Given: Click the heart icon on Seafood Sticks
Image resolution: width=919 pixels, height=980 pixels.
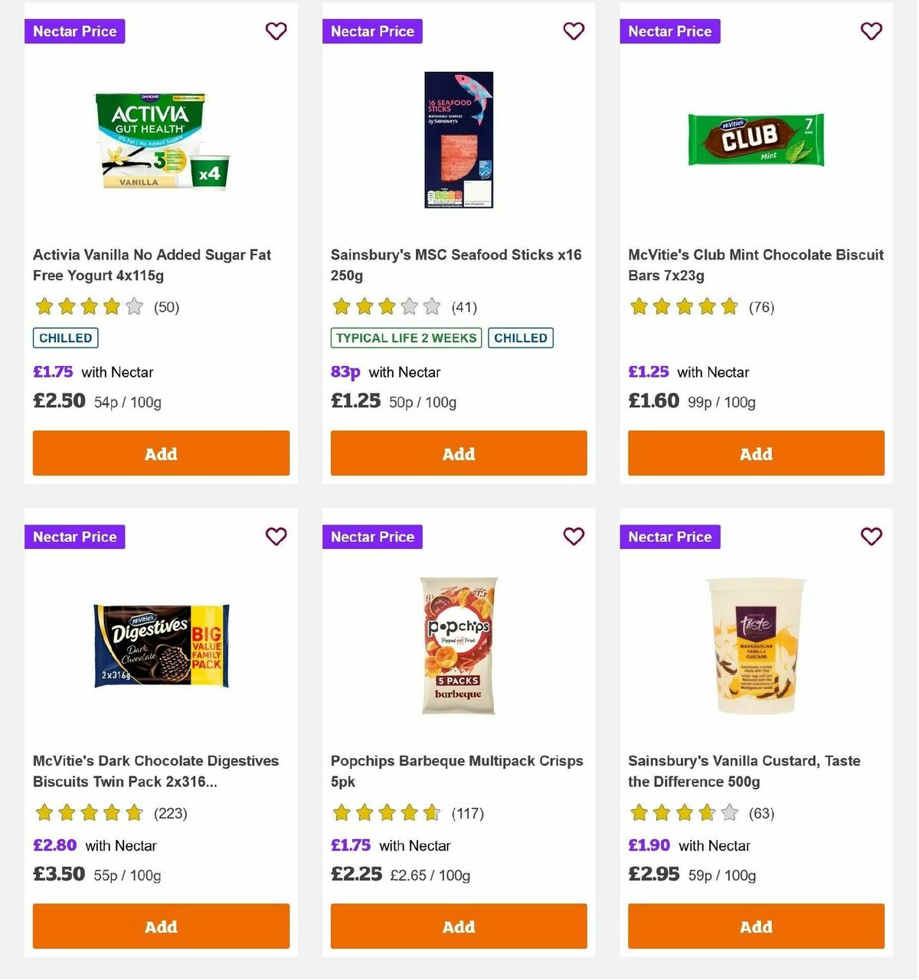Looking at the screenshot, I should point(574,31).
